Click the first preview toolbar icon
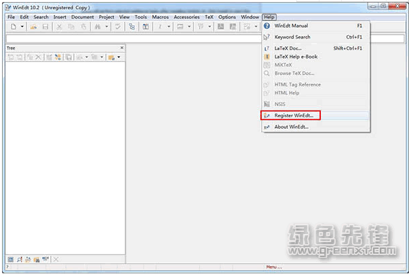This screenshot has height=274, width=409. tap(220, 26)
